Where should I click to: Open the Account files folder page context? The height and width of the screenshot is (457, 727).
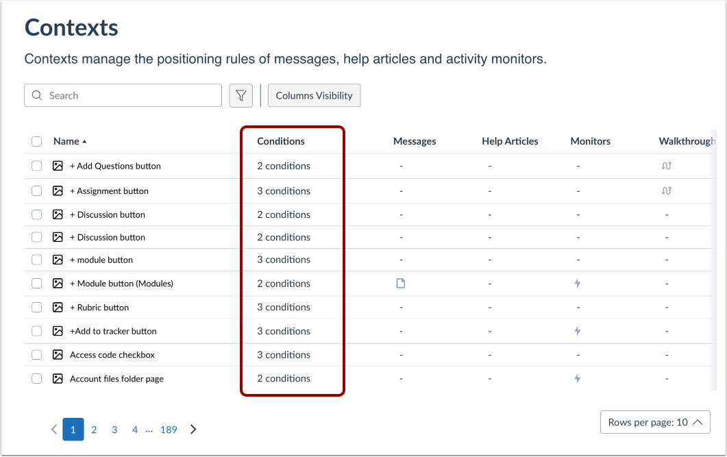[x=117, y=379]
